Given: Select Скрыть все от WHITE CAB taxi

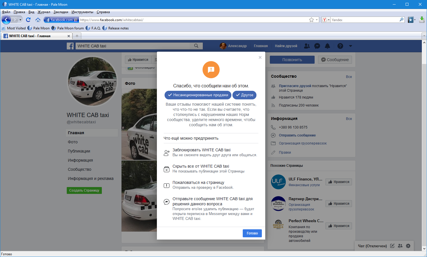Looking at the screenshot, I should click(x=211, y=169).
